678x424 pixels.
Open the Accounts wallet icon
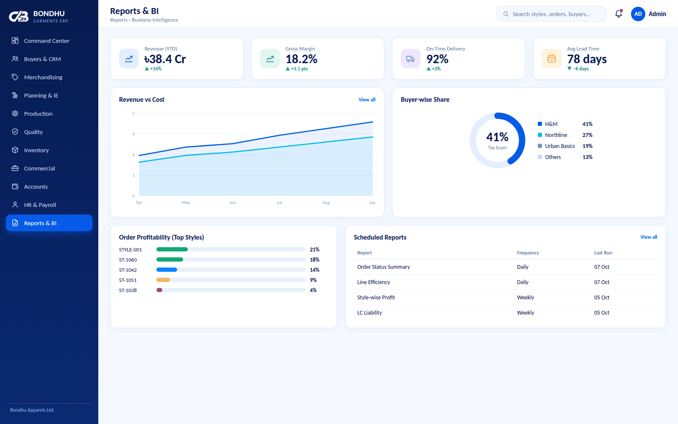tap(15, 187)
